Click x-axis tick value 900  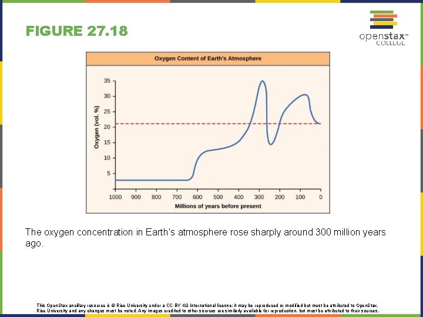click(136, 197)
